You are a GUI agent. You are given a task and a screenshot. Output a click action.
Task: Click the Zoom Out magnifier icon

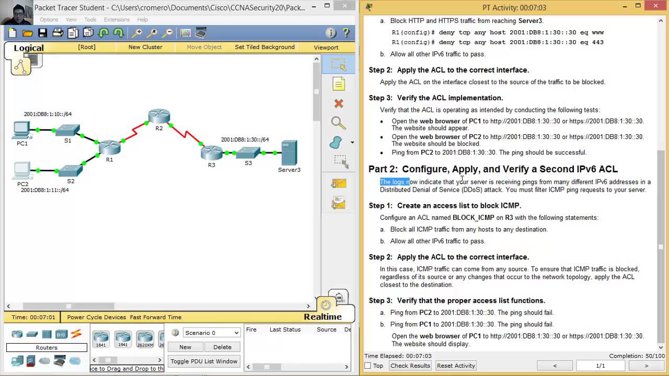pyautogui.click(x=168, y=33)
